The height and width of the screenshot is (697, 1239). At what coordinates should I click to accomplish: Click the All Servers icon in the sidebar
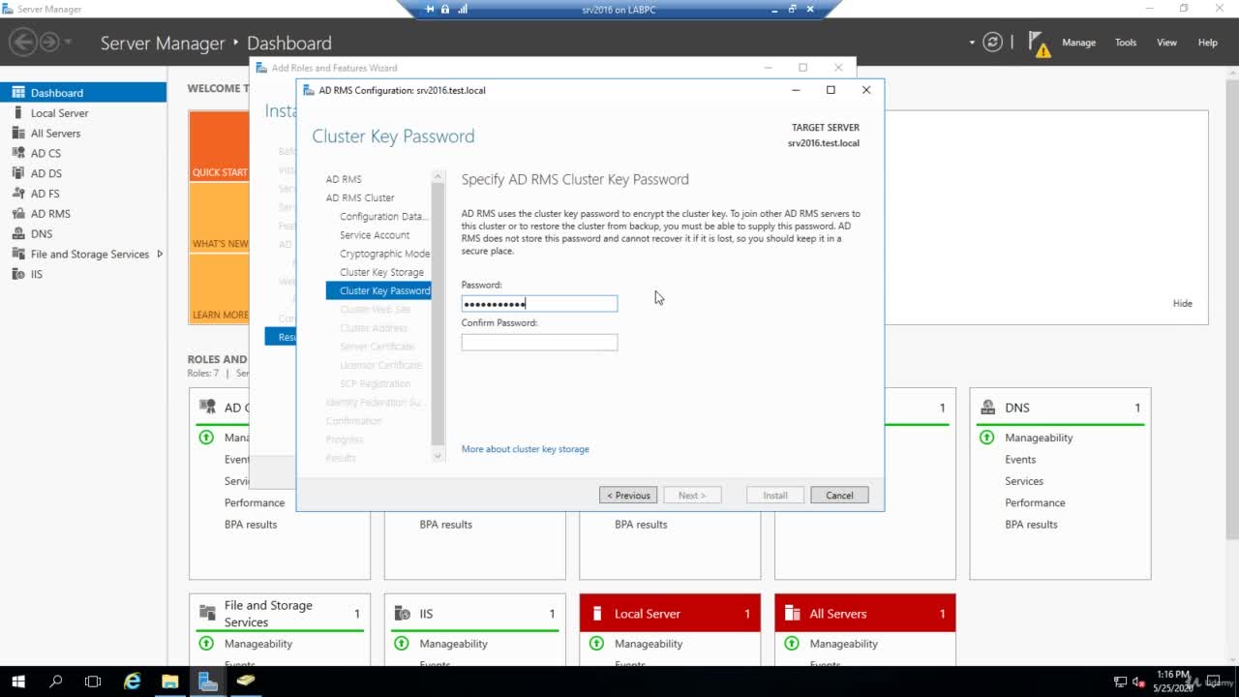(17, 134)
